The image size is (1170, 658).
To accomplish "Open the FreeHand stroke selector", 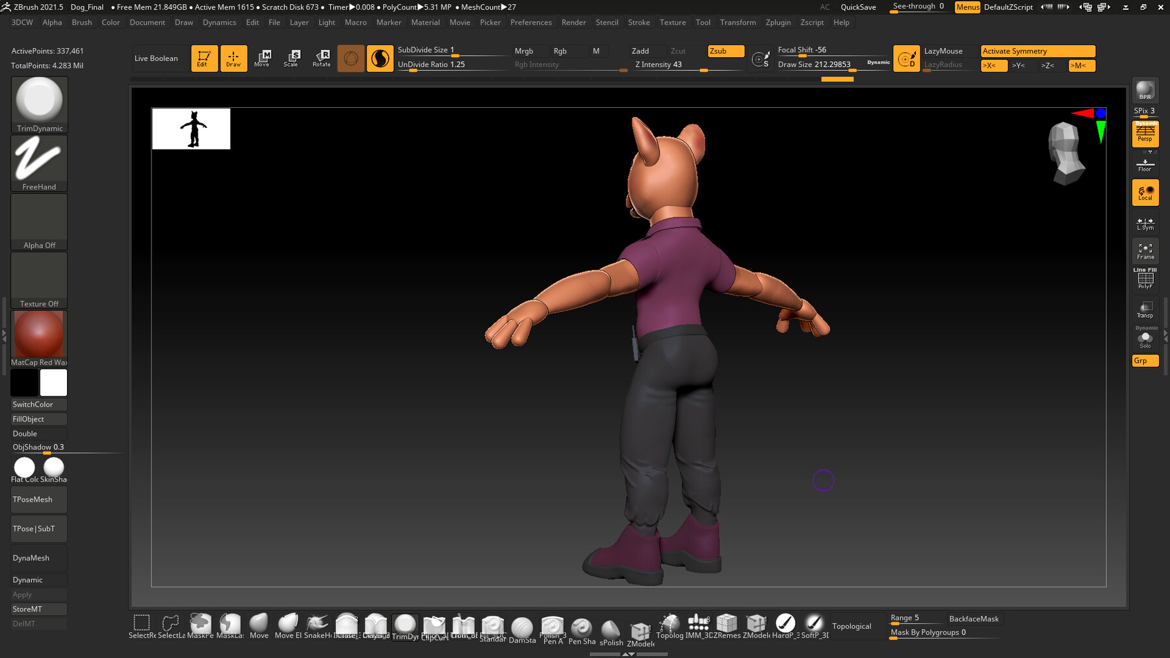I will click(39, 163).
